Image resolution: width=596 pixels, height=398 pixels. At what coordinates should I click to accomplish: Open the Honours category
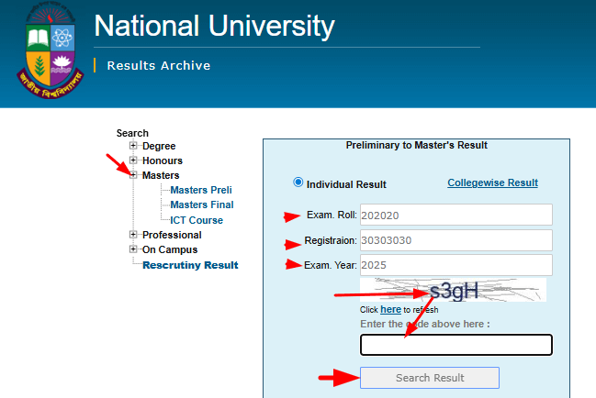(163, 160)
